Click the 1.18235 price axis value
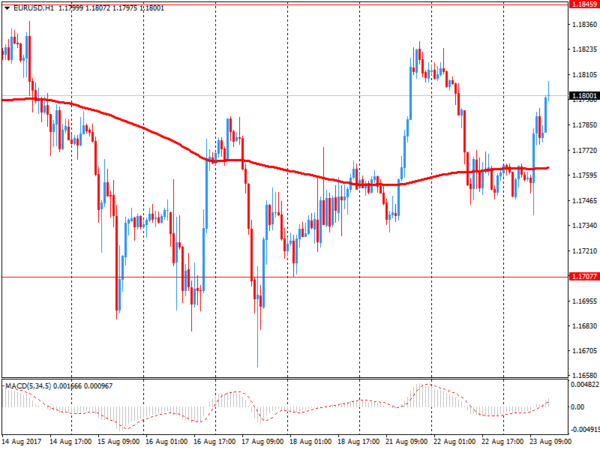The height and width of the screenshot is (450, 600). coord(584,49)
